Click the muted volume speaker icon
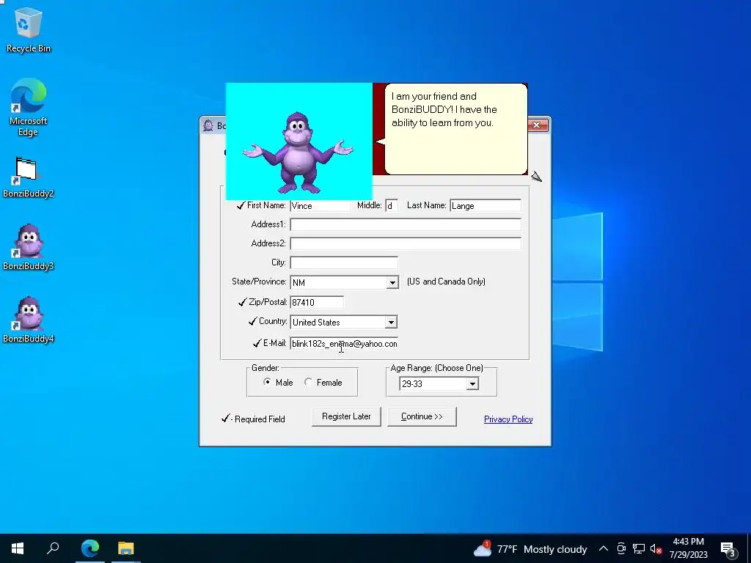Screen dimensions: 751x563 pos(656,548)
